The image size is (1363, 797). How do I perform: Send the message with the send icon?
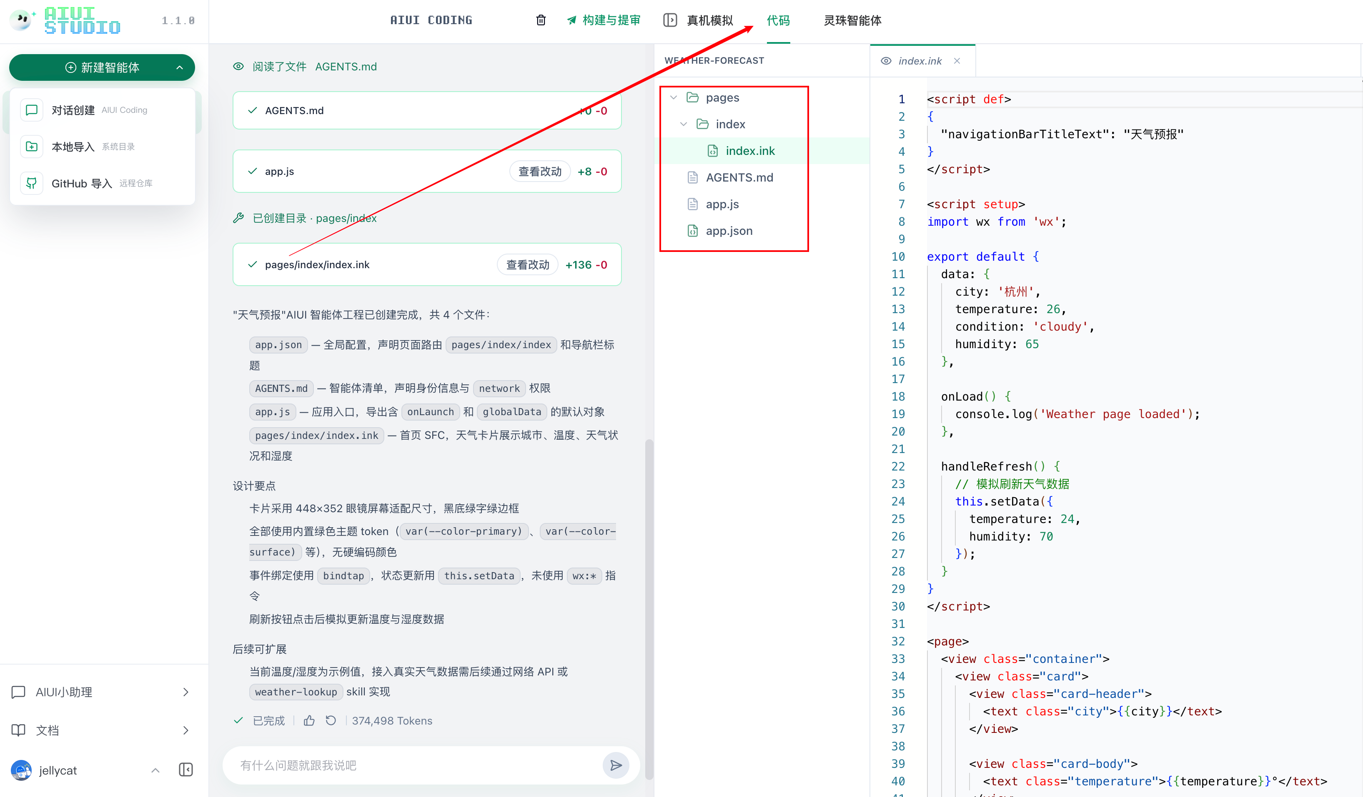pos(616,765)
